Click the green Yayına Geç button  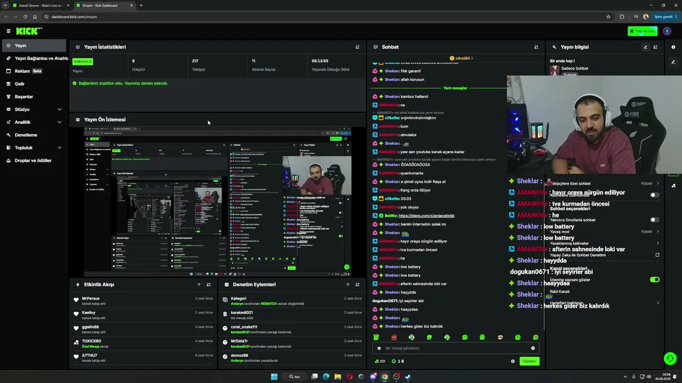pyautogui.click(x=643, y=31)
